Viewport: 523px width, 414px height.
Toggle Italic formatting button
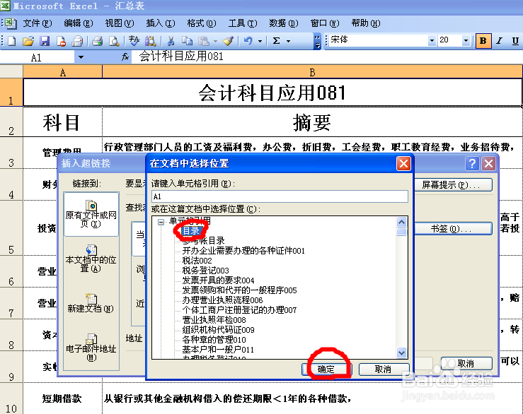(x=500, y=41)
